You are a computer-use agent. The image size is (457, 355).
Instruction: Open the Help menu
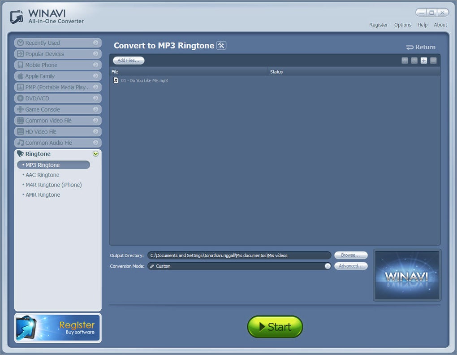click(x=423, y=25)
